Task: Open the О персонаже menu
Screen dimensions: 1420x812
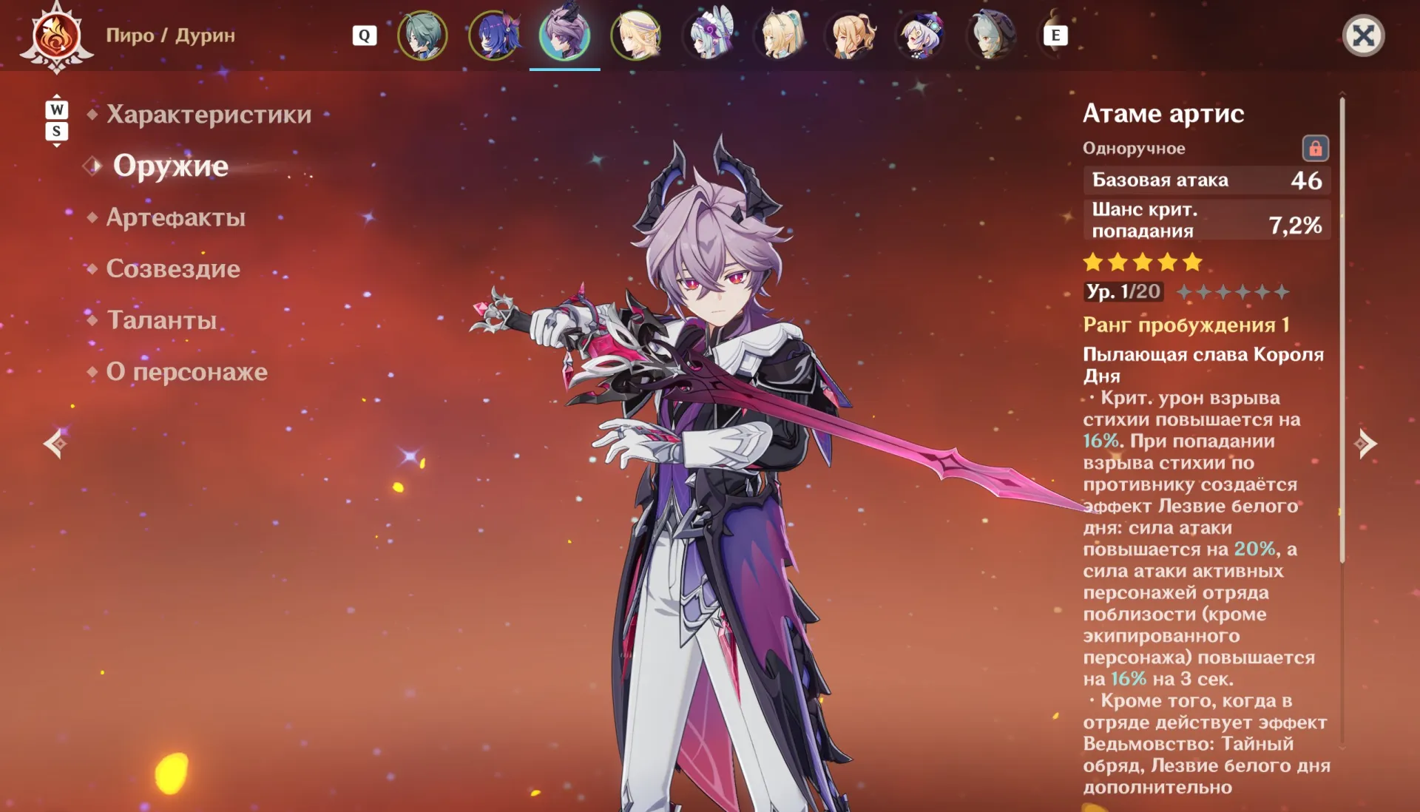Action: pos(186,371)
